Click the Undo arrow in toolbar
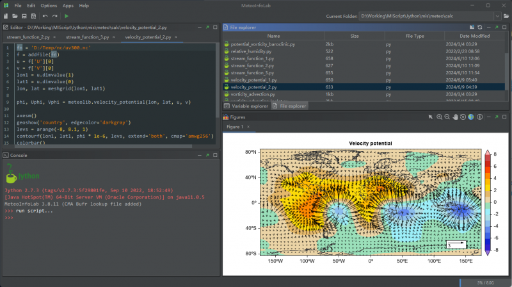This screenshot has height=287, width=512. (44, 15)
